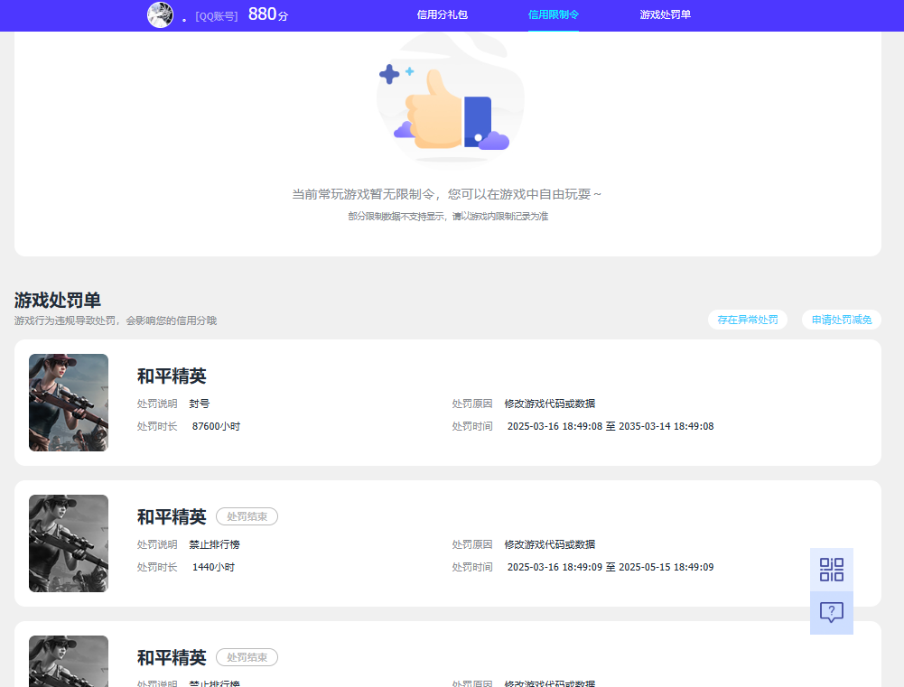This screenshot has width=904, height=687.
Task: Click the 部分限制数据不支持显示 note
Action: (448, 216)
